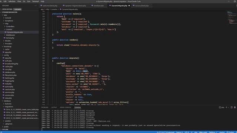The width and height of the screenshot is (237, 133).
Task: Launch new terminal with plus icon
Action: coord(226,108)
